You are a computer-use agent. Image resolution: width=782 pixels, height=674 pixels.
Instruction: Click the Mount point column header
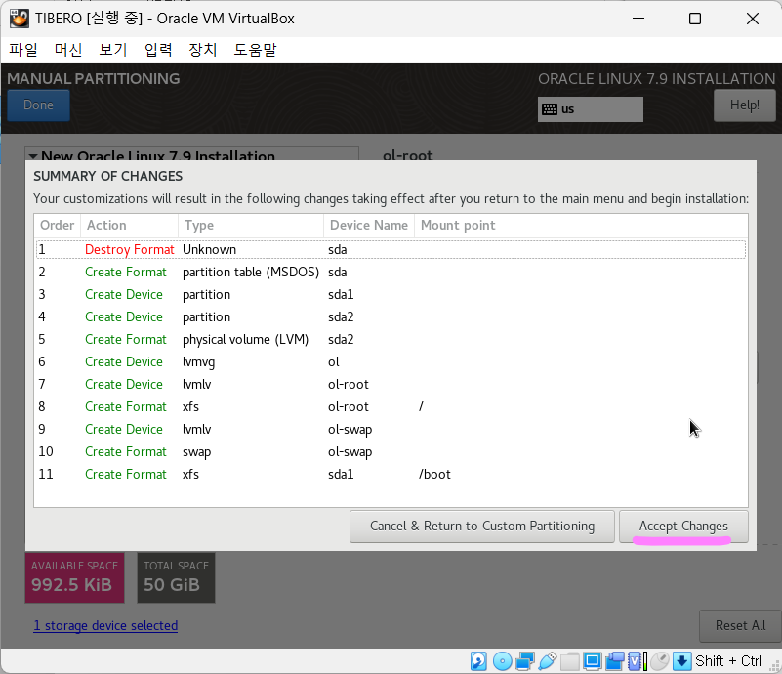click(x=581, y=226)
